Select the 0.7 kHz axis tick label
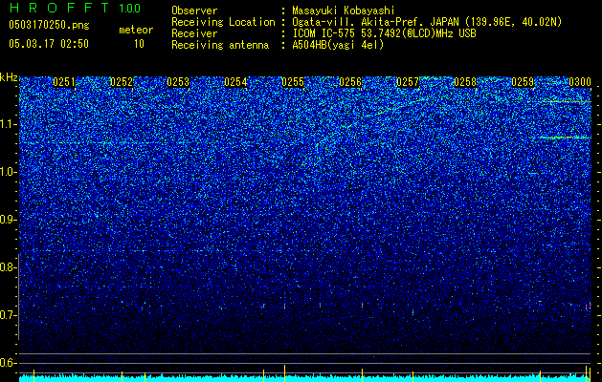 [8, 315]
